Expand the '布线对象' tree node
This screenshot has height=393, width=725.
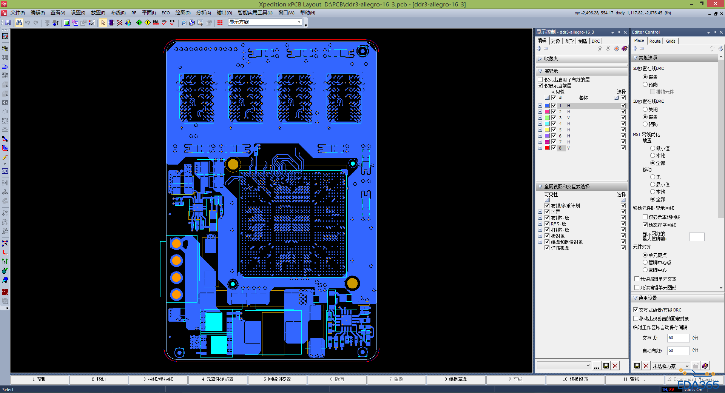pos(540,218)
